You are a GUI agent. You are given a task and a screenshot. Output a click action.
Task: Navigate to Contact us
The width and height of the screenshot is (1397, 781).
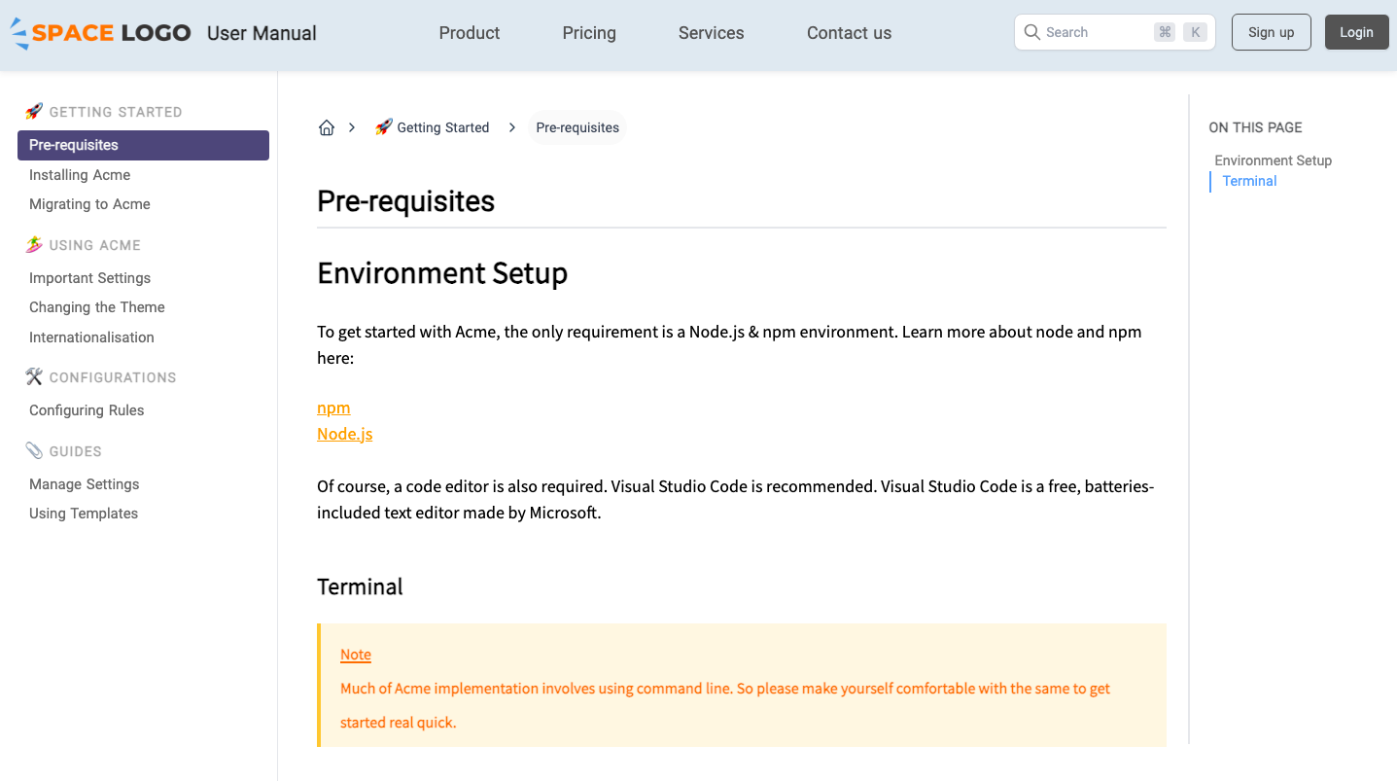pyautogui.click(x=848, y=32)
